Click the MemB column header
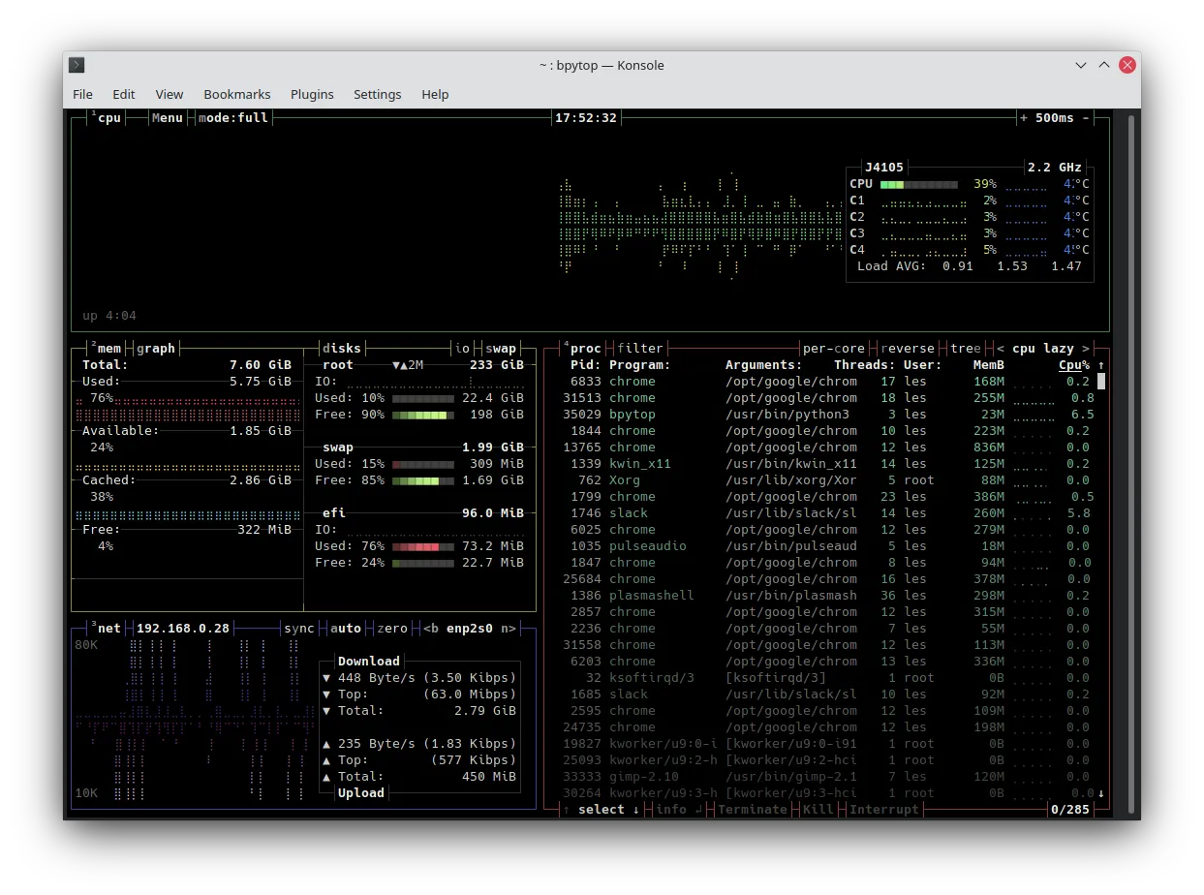 coord(989,365)
